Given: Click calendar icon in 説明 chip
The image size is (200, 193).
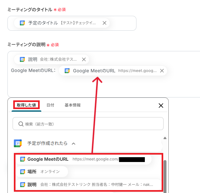Looking at the screenshot, I should [22, 59].
